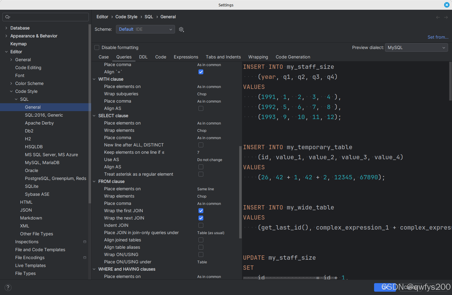Select SQLite in the tree
Screen dimensions: 452x295
click(x=32, y=186)
